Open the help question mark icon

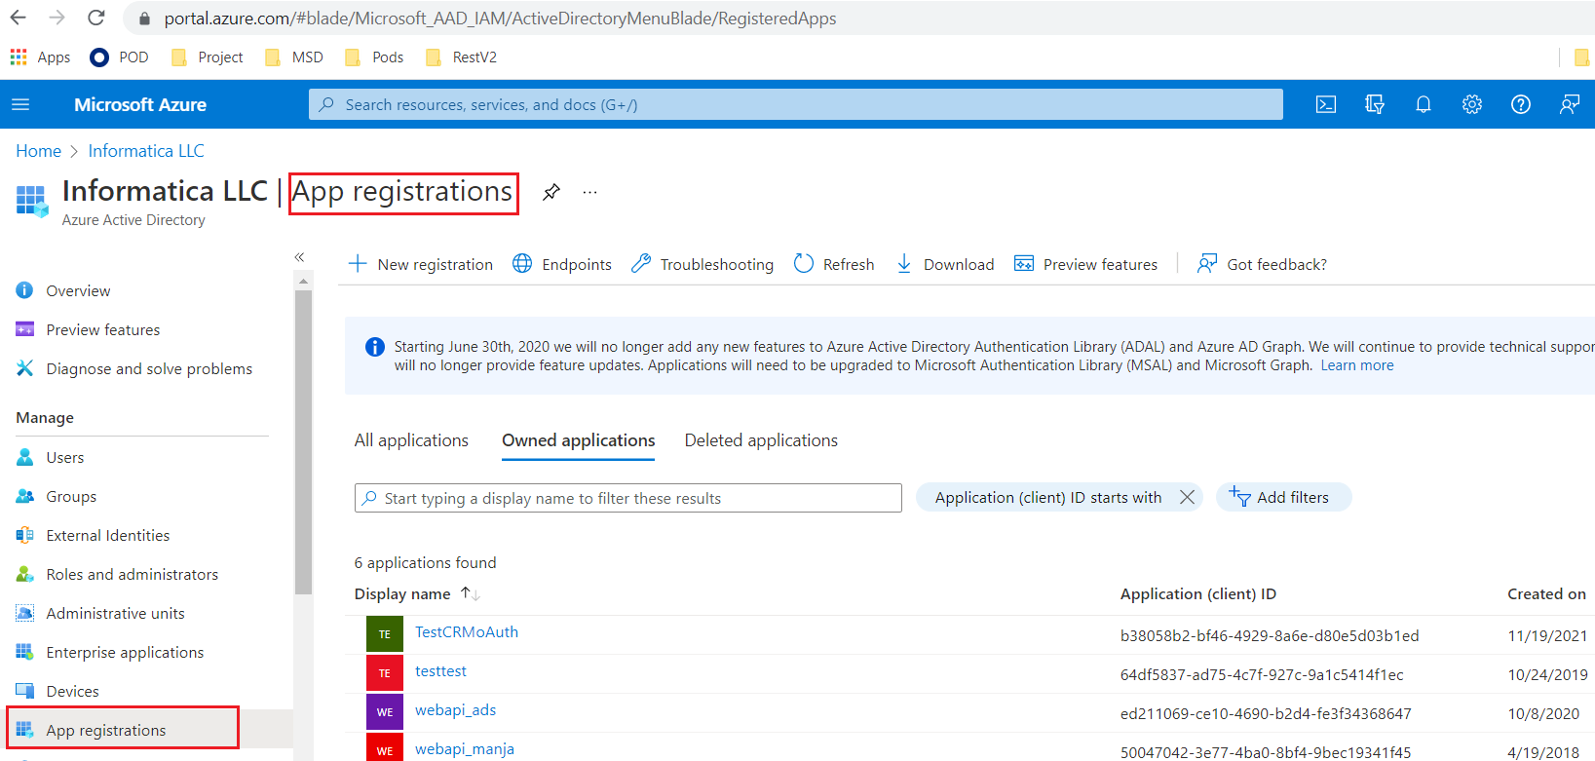pyautogui.click(x=1521, y=104)
